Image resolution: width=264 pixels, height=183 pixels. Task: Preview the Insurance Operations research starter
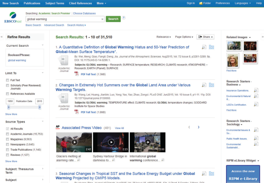coord(256,90)
